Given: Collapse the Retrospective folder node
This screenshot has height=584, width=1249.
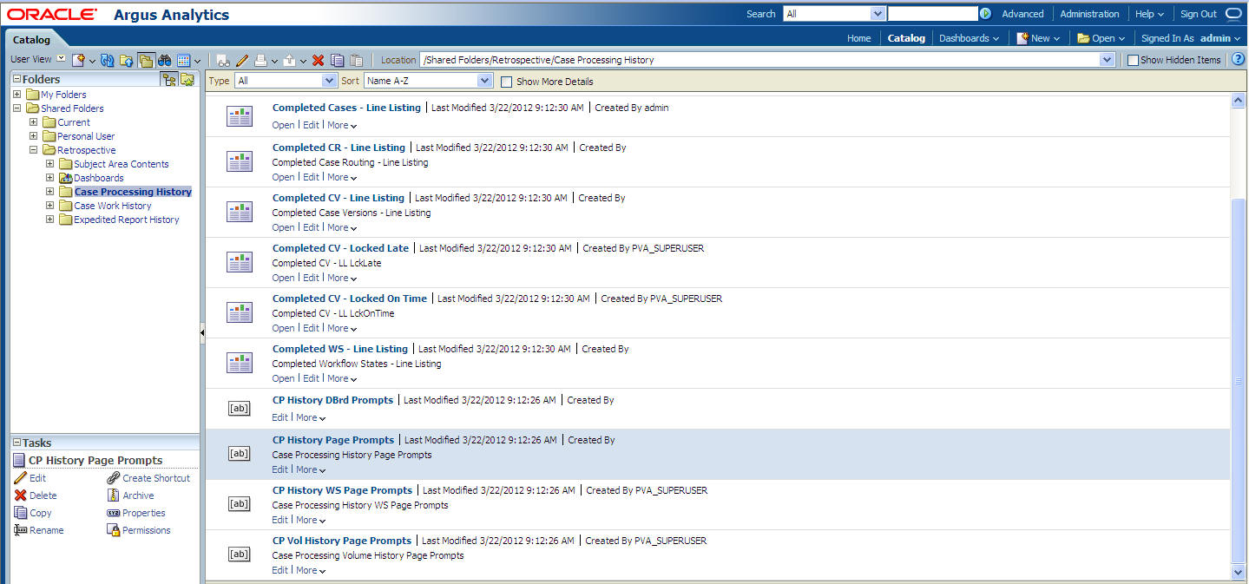Looking at the screenshot, I should point(34,149).
